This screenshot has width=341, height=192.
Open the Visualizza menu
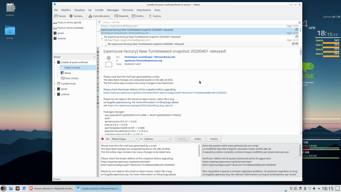pos(79,10)
